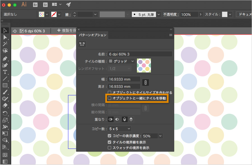
Task: Select the Free Transform tool
Action: tap(5, 133)
